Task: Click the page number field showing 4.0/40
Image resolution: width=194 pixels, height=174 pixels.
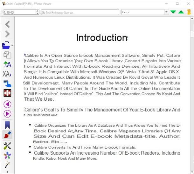Action: (19, 12)
